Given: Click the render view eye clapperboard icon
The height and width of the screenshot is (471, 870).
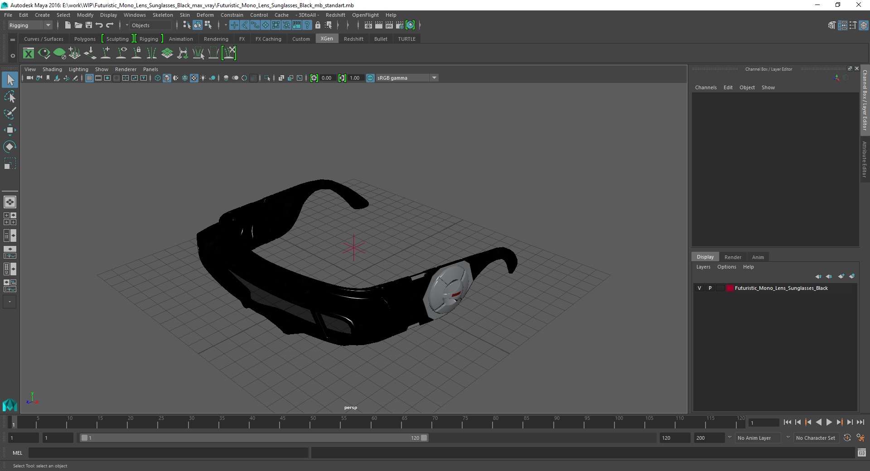Looking at the screenshot, I should pos(368,25).
